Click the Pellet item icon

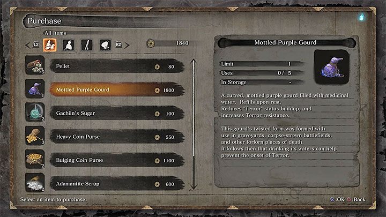(x=35, y=66)
